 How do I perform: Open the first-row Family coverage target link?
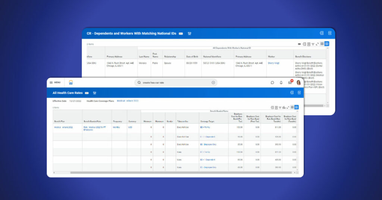tap(205, 127)
